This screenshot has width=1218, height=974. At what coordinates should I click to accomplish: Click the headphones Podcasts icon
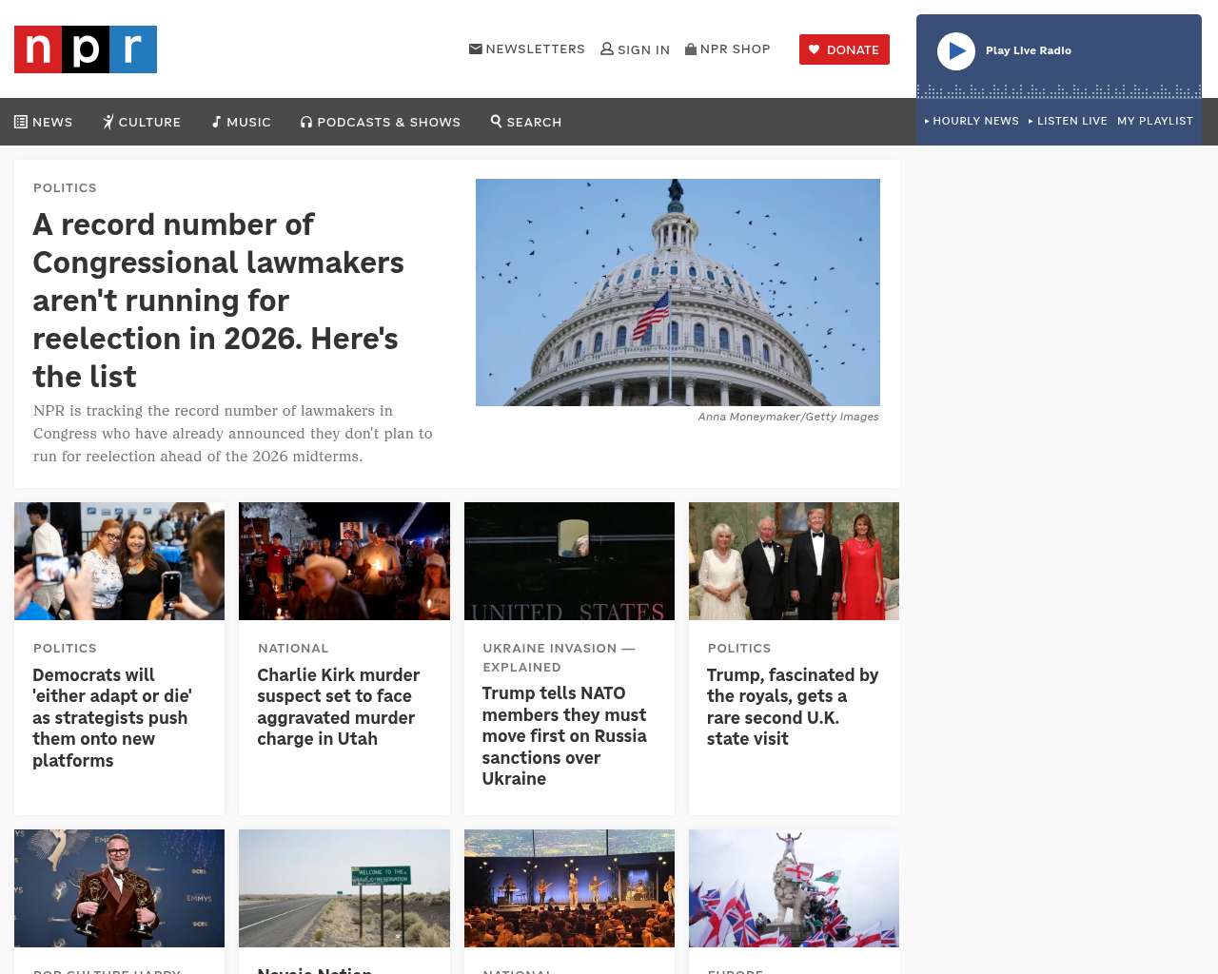306,122
